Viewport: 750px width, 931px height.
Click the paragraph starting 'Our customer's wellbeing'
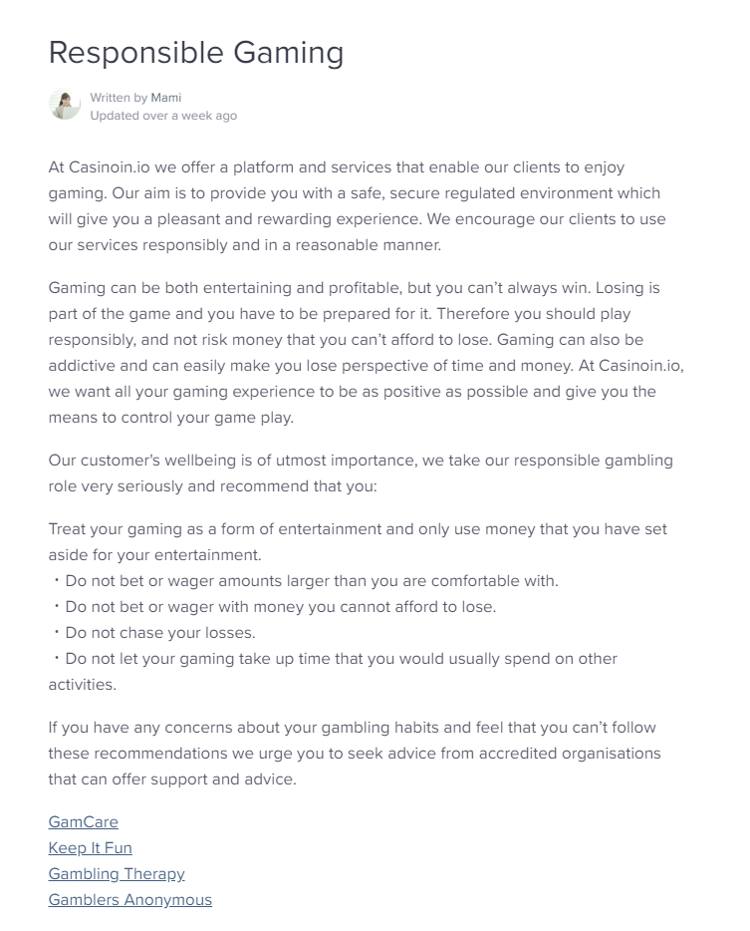[361, 473]
